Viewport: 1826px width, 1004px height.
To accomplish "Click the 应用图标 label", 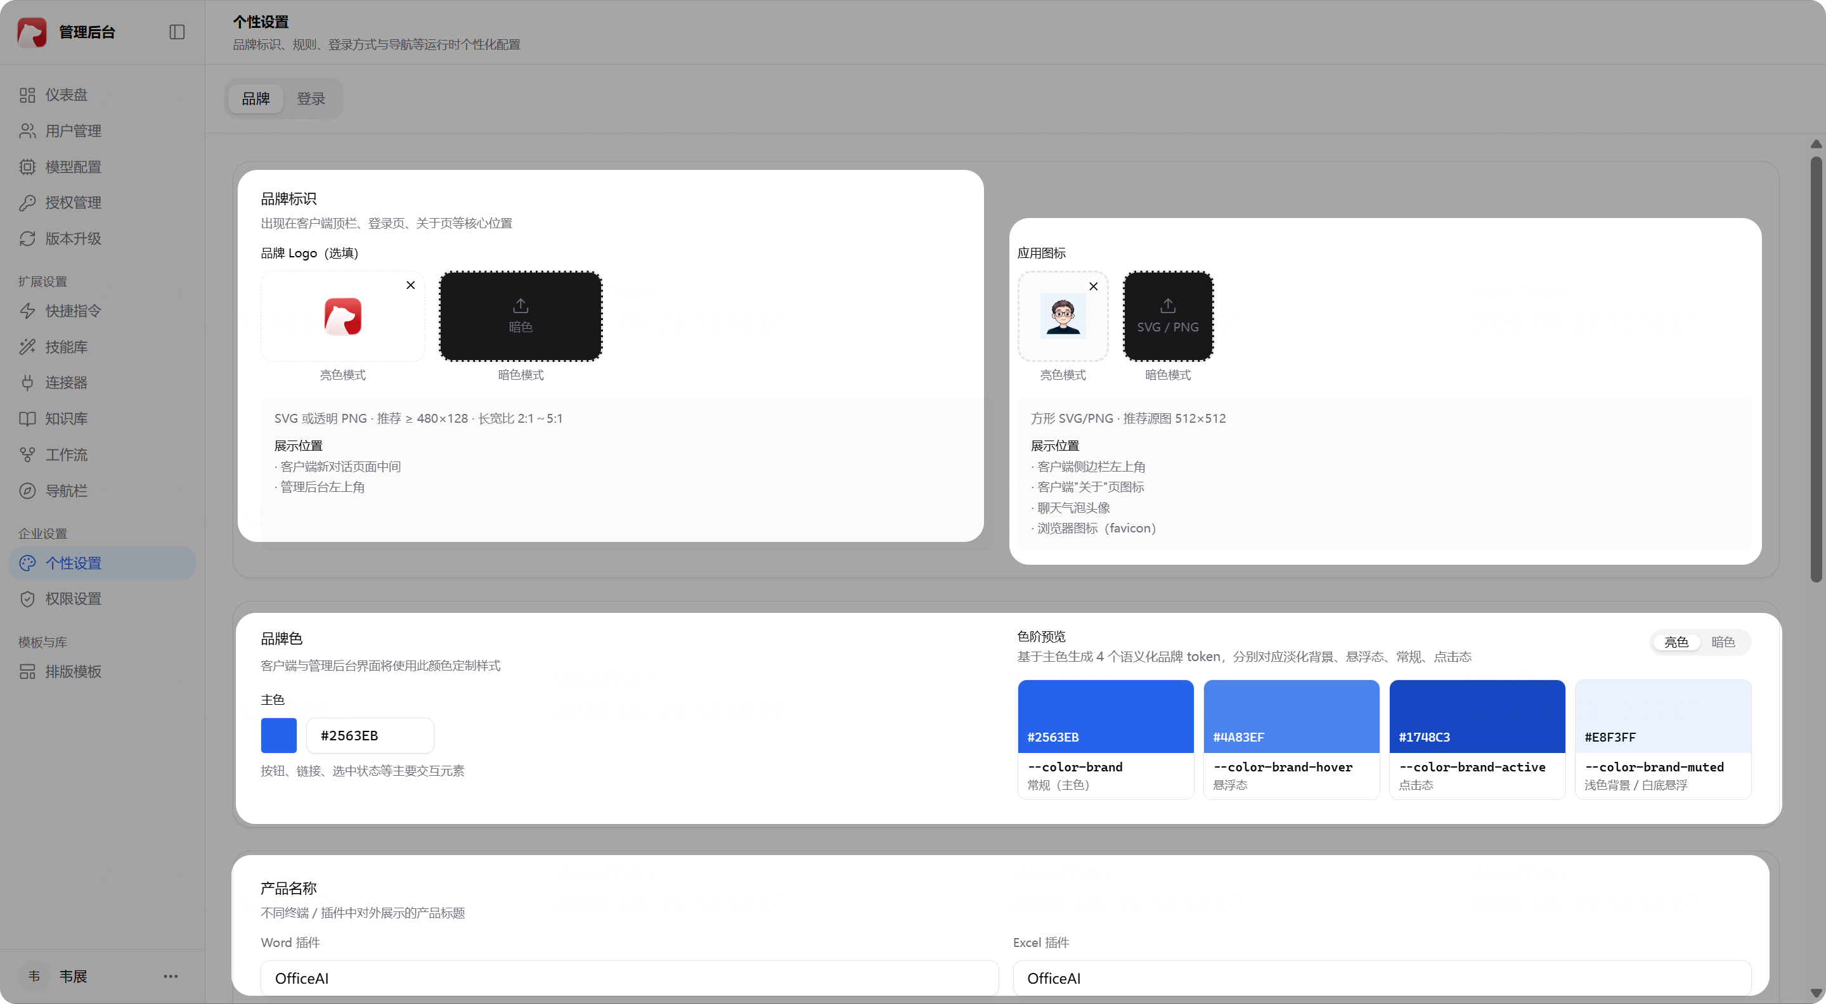I will 1041,253.
